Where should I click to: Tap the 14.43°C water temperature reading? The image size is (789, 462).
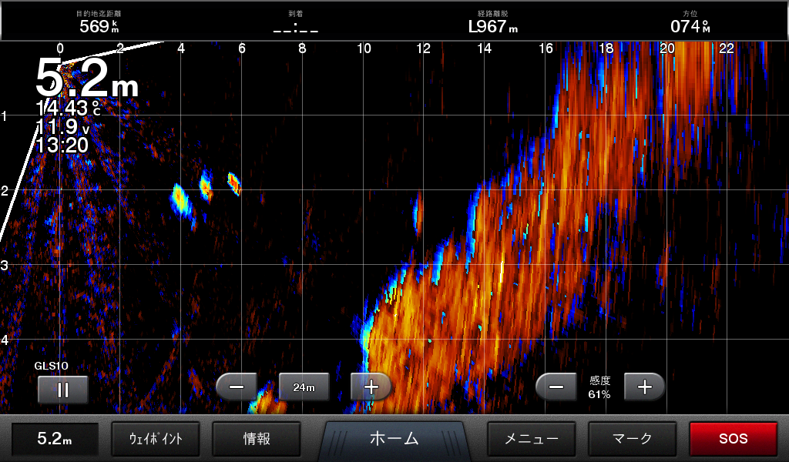point(68,109)
